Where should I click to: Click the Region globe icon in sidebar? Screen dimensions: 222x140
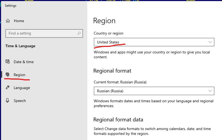8,74
